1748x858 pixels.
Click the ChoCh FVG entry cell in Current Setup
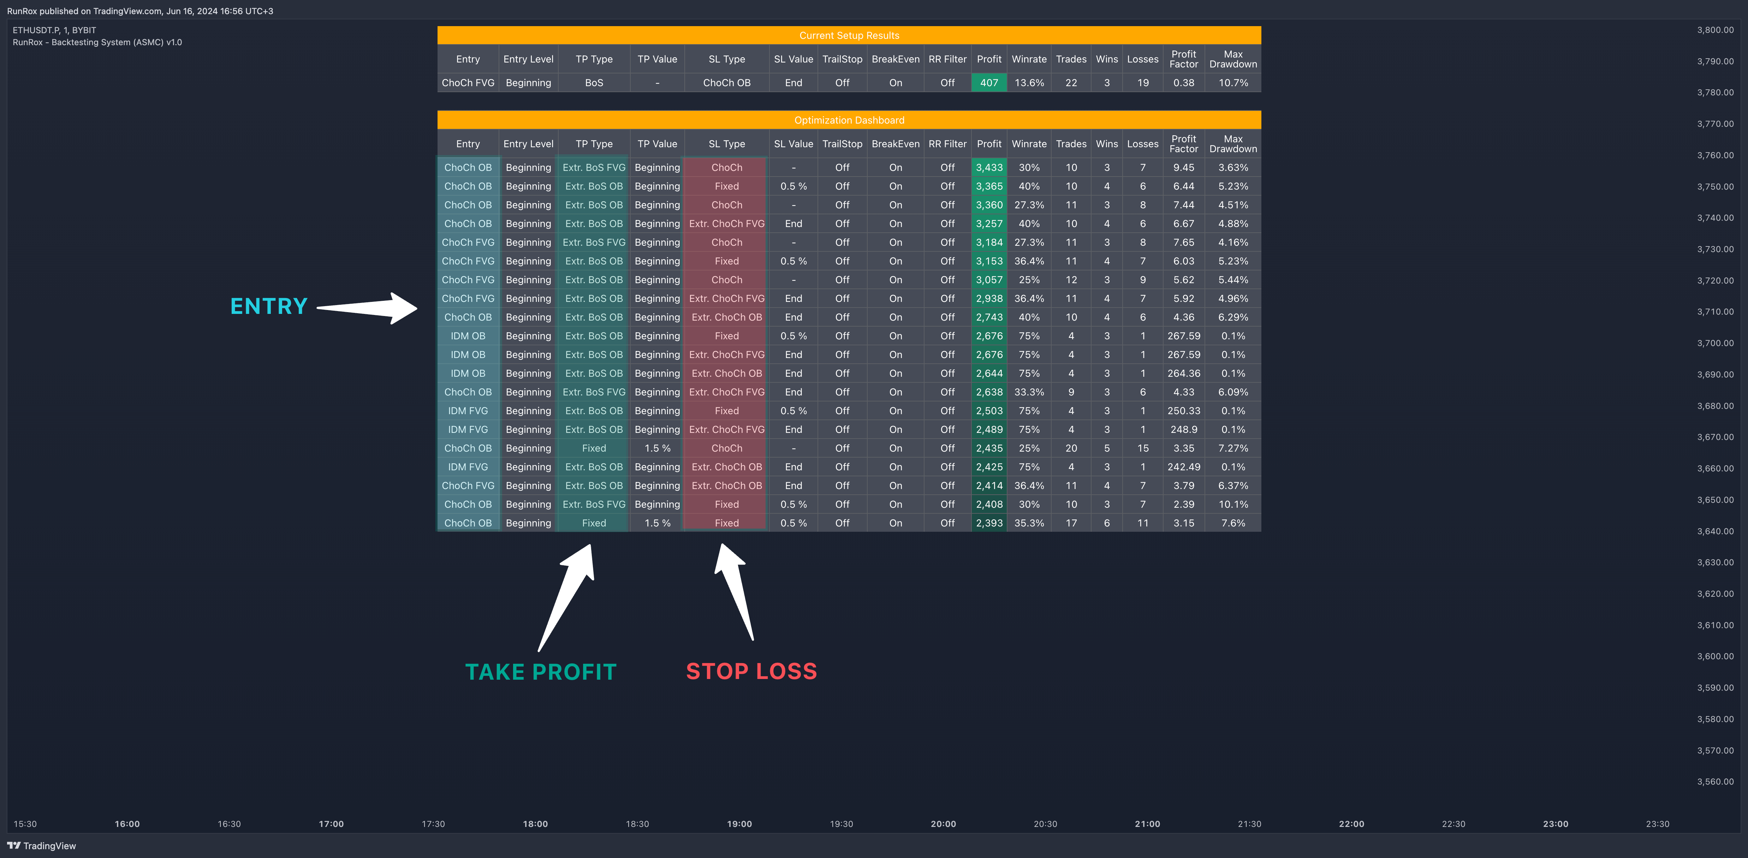[x=468, y=83]
